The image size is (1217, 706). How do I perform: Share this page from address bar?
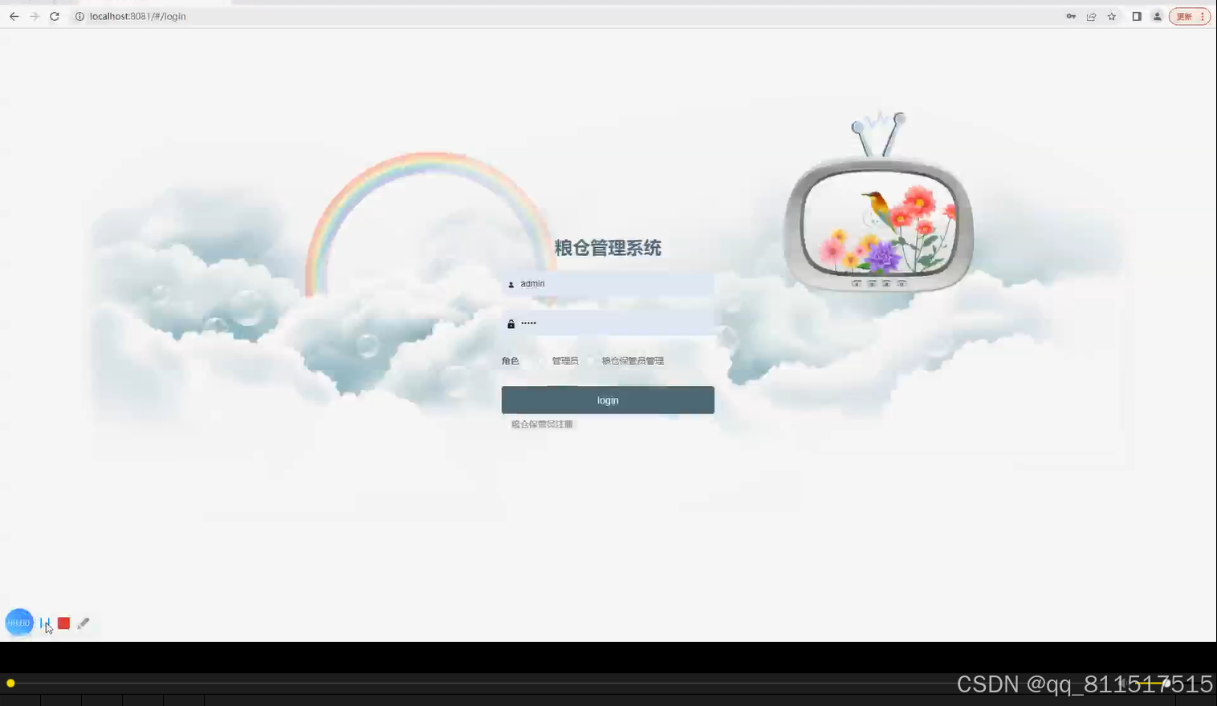[1091, 16]
